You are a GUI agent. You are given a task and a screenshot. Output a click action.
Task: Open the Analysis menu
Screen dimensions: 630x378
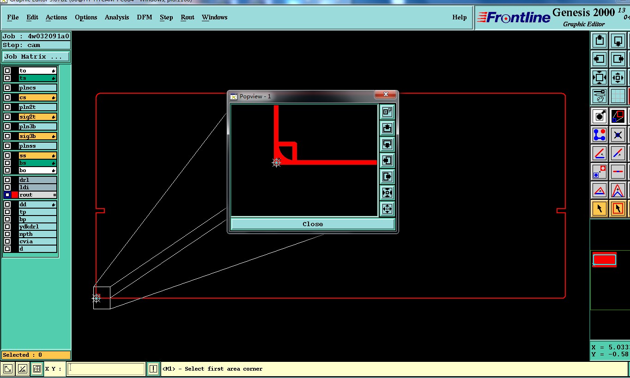[117, 17]
